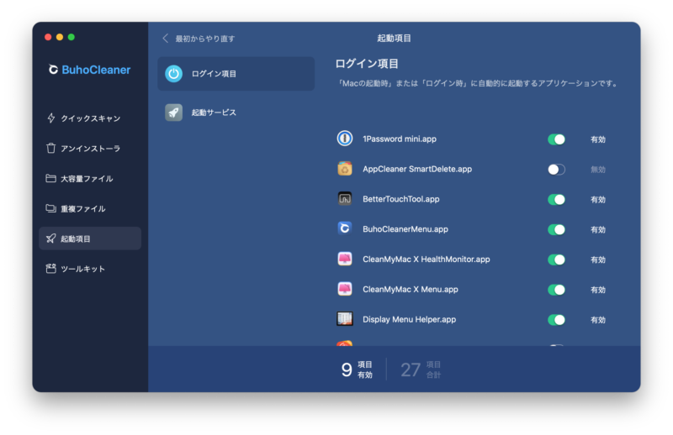The image size is (673, 435).
Task: Click the 1Password mini.app name
Action: tap(400, 139)
